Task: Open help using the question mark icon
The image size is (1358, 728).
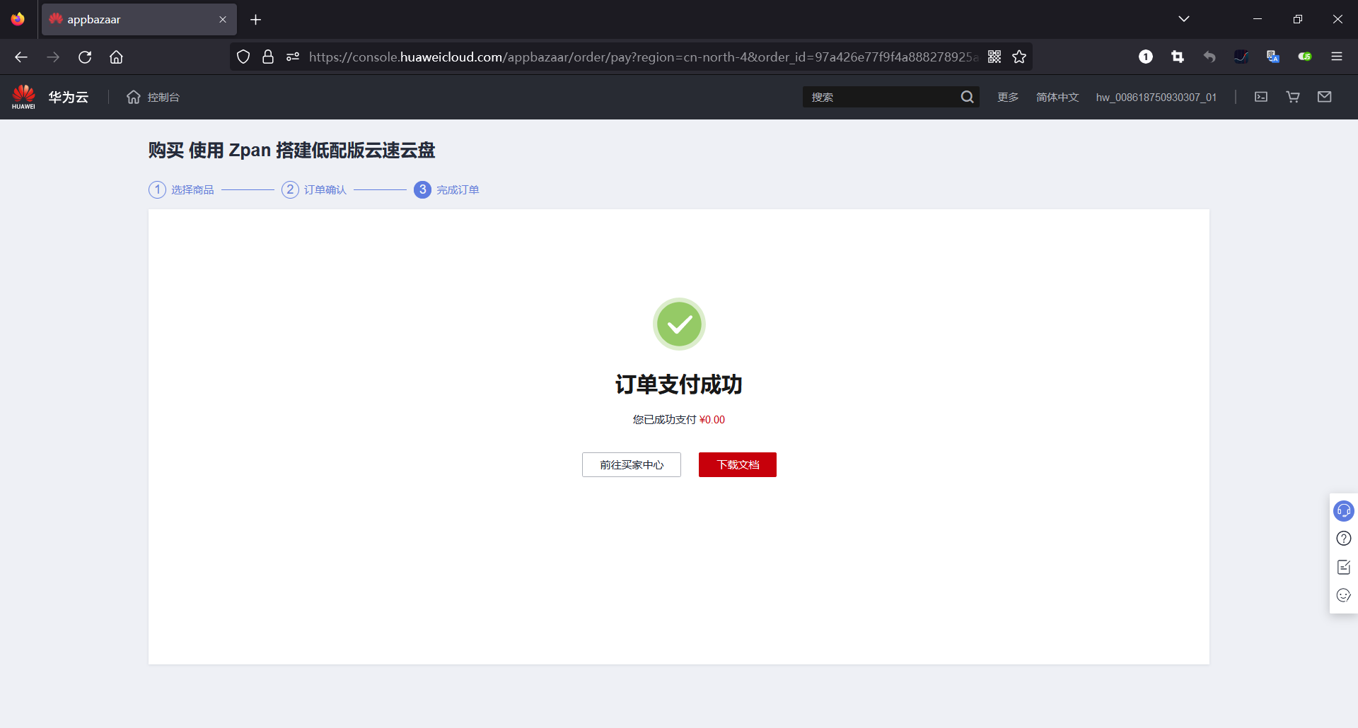Action: tap(1344, 539)
